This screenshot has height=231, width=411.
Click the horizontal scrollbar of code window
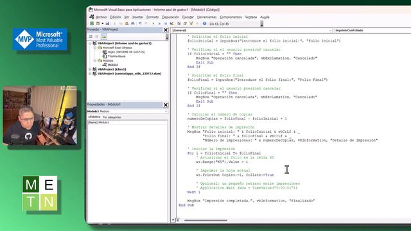[205, 220]
